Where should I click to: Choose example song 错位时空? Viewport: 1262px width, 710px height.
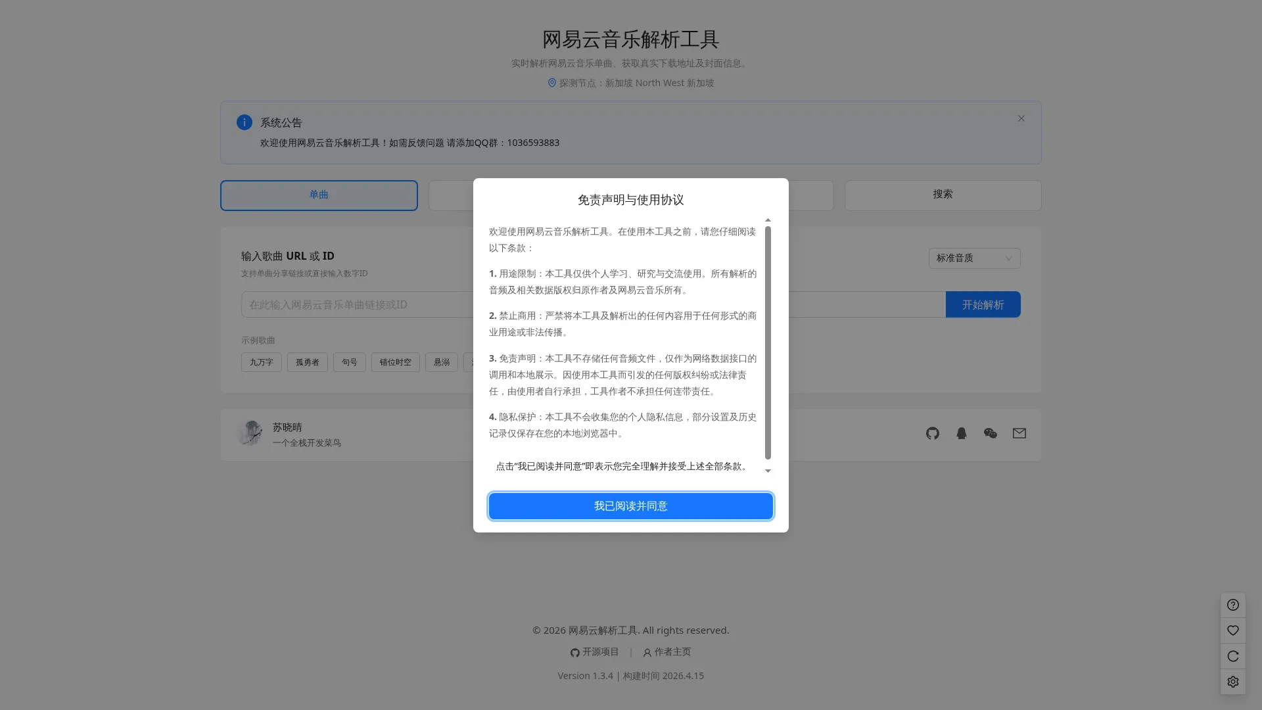tap(395, 362)
